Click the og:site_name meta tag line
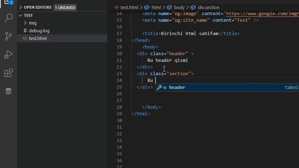 (x=200, y=20)
